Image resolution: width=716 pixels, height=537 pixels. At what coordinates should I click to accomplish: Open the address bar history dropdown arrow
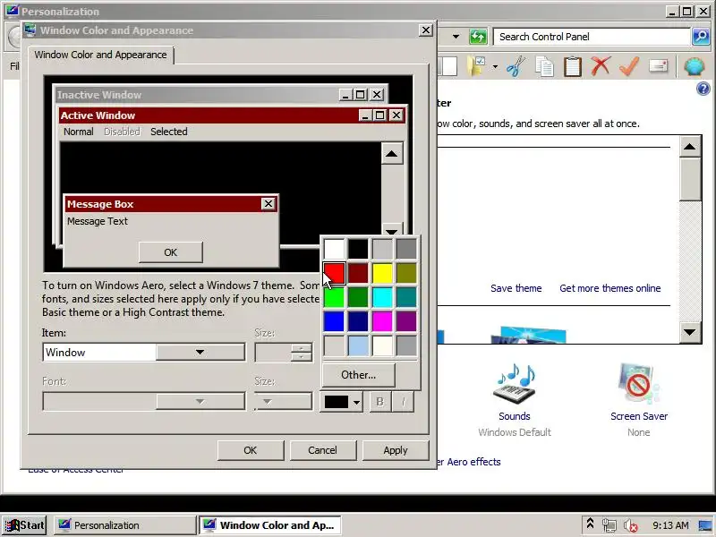coord(456,37)
